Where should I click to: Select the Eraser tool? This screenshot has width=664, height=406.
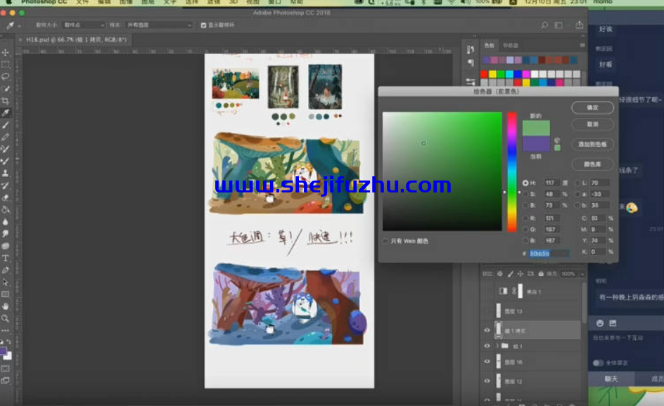pyautogui.click(x=6, y=197)
